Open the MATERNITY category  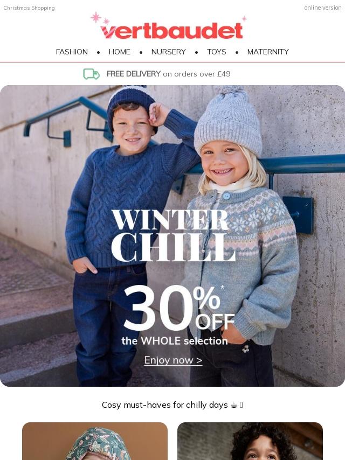click(268, 52)
